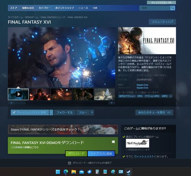
Task: Open the FINAL FANTASYシリーズ breadcrumb link
Action: [53, 17]
